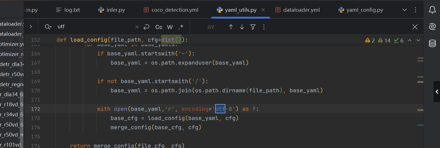The width and height of the screenshot is (440, 148).
Task: Open the coco_detection.yml tab
Action: click(x=171, y=10)
